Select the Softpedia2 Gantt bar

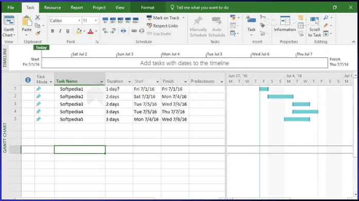point(280,96)
